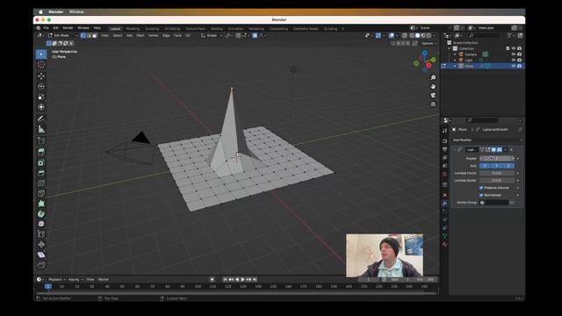This screenshot has width=562, height=316.
Task: Select the Add Cube tool
Action: coord(41,140)
